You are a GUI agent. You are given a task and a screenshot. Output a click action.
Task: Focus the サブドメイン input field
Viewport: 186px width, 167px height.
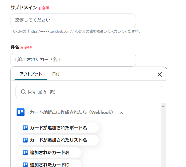tap(73, 20)
